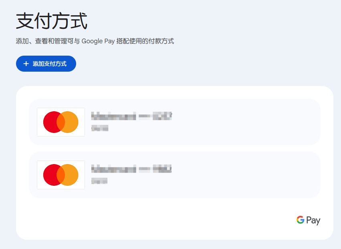Click the blurred card name in the first row
The height and width of the screenshot is (249, 341).
tap(131, 116)
